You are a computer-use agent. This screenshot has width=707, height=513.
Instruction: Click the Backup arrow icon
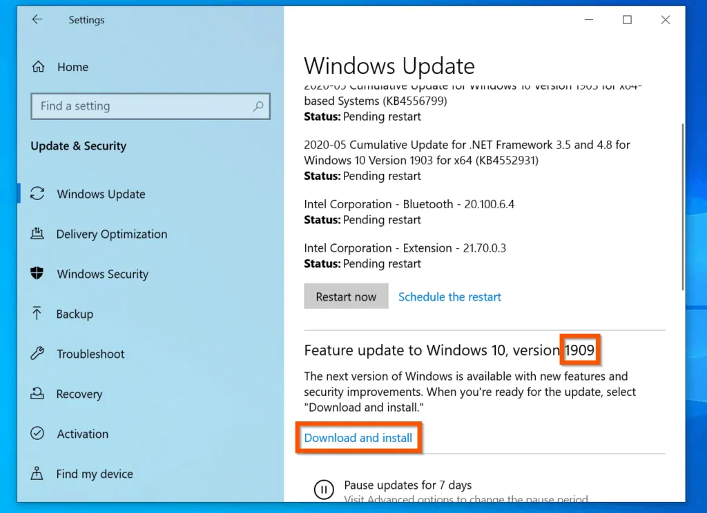[37, 314]
